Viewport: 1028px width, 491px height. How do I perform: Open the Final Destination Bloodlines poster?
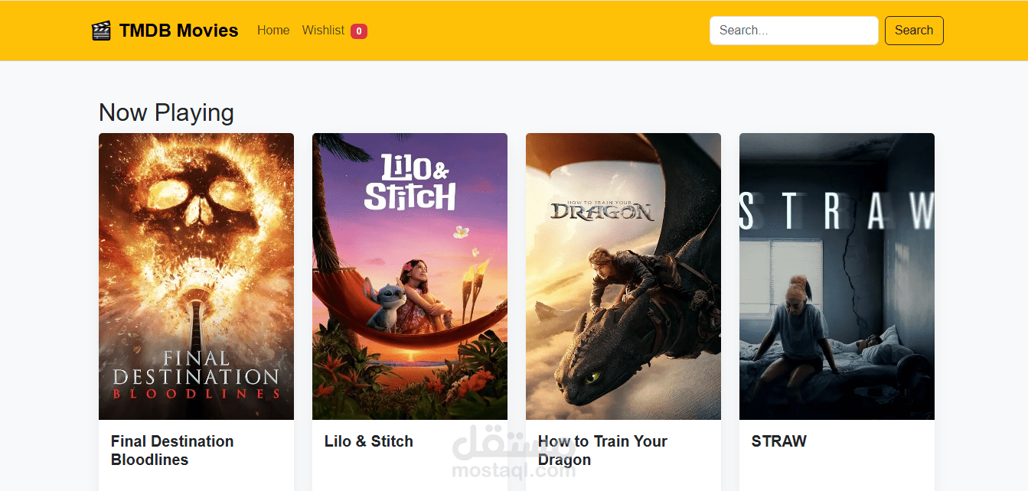[x=196, y=276]
